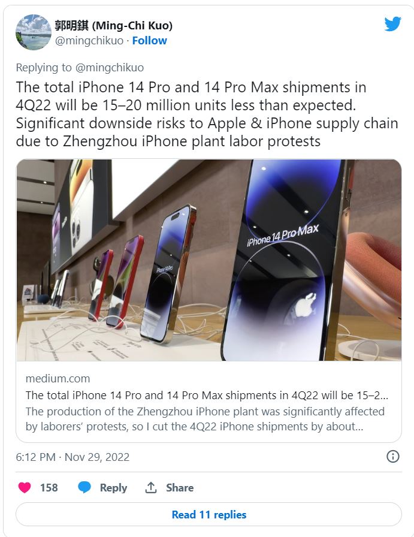Like the tweet with heart icon
The image size is (414, 537).
(x=25, y=487)
